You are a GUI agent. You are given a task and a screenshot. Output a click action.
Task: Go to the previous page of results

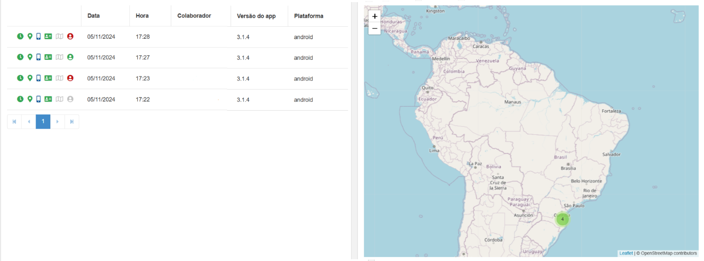(29, 122)
